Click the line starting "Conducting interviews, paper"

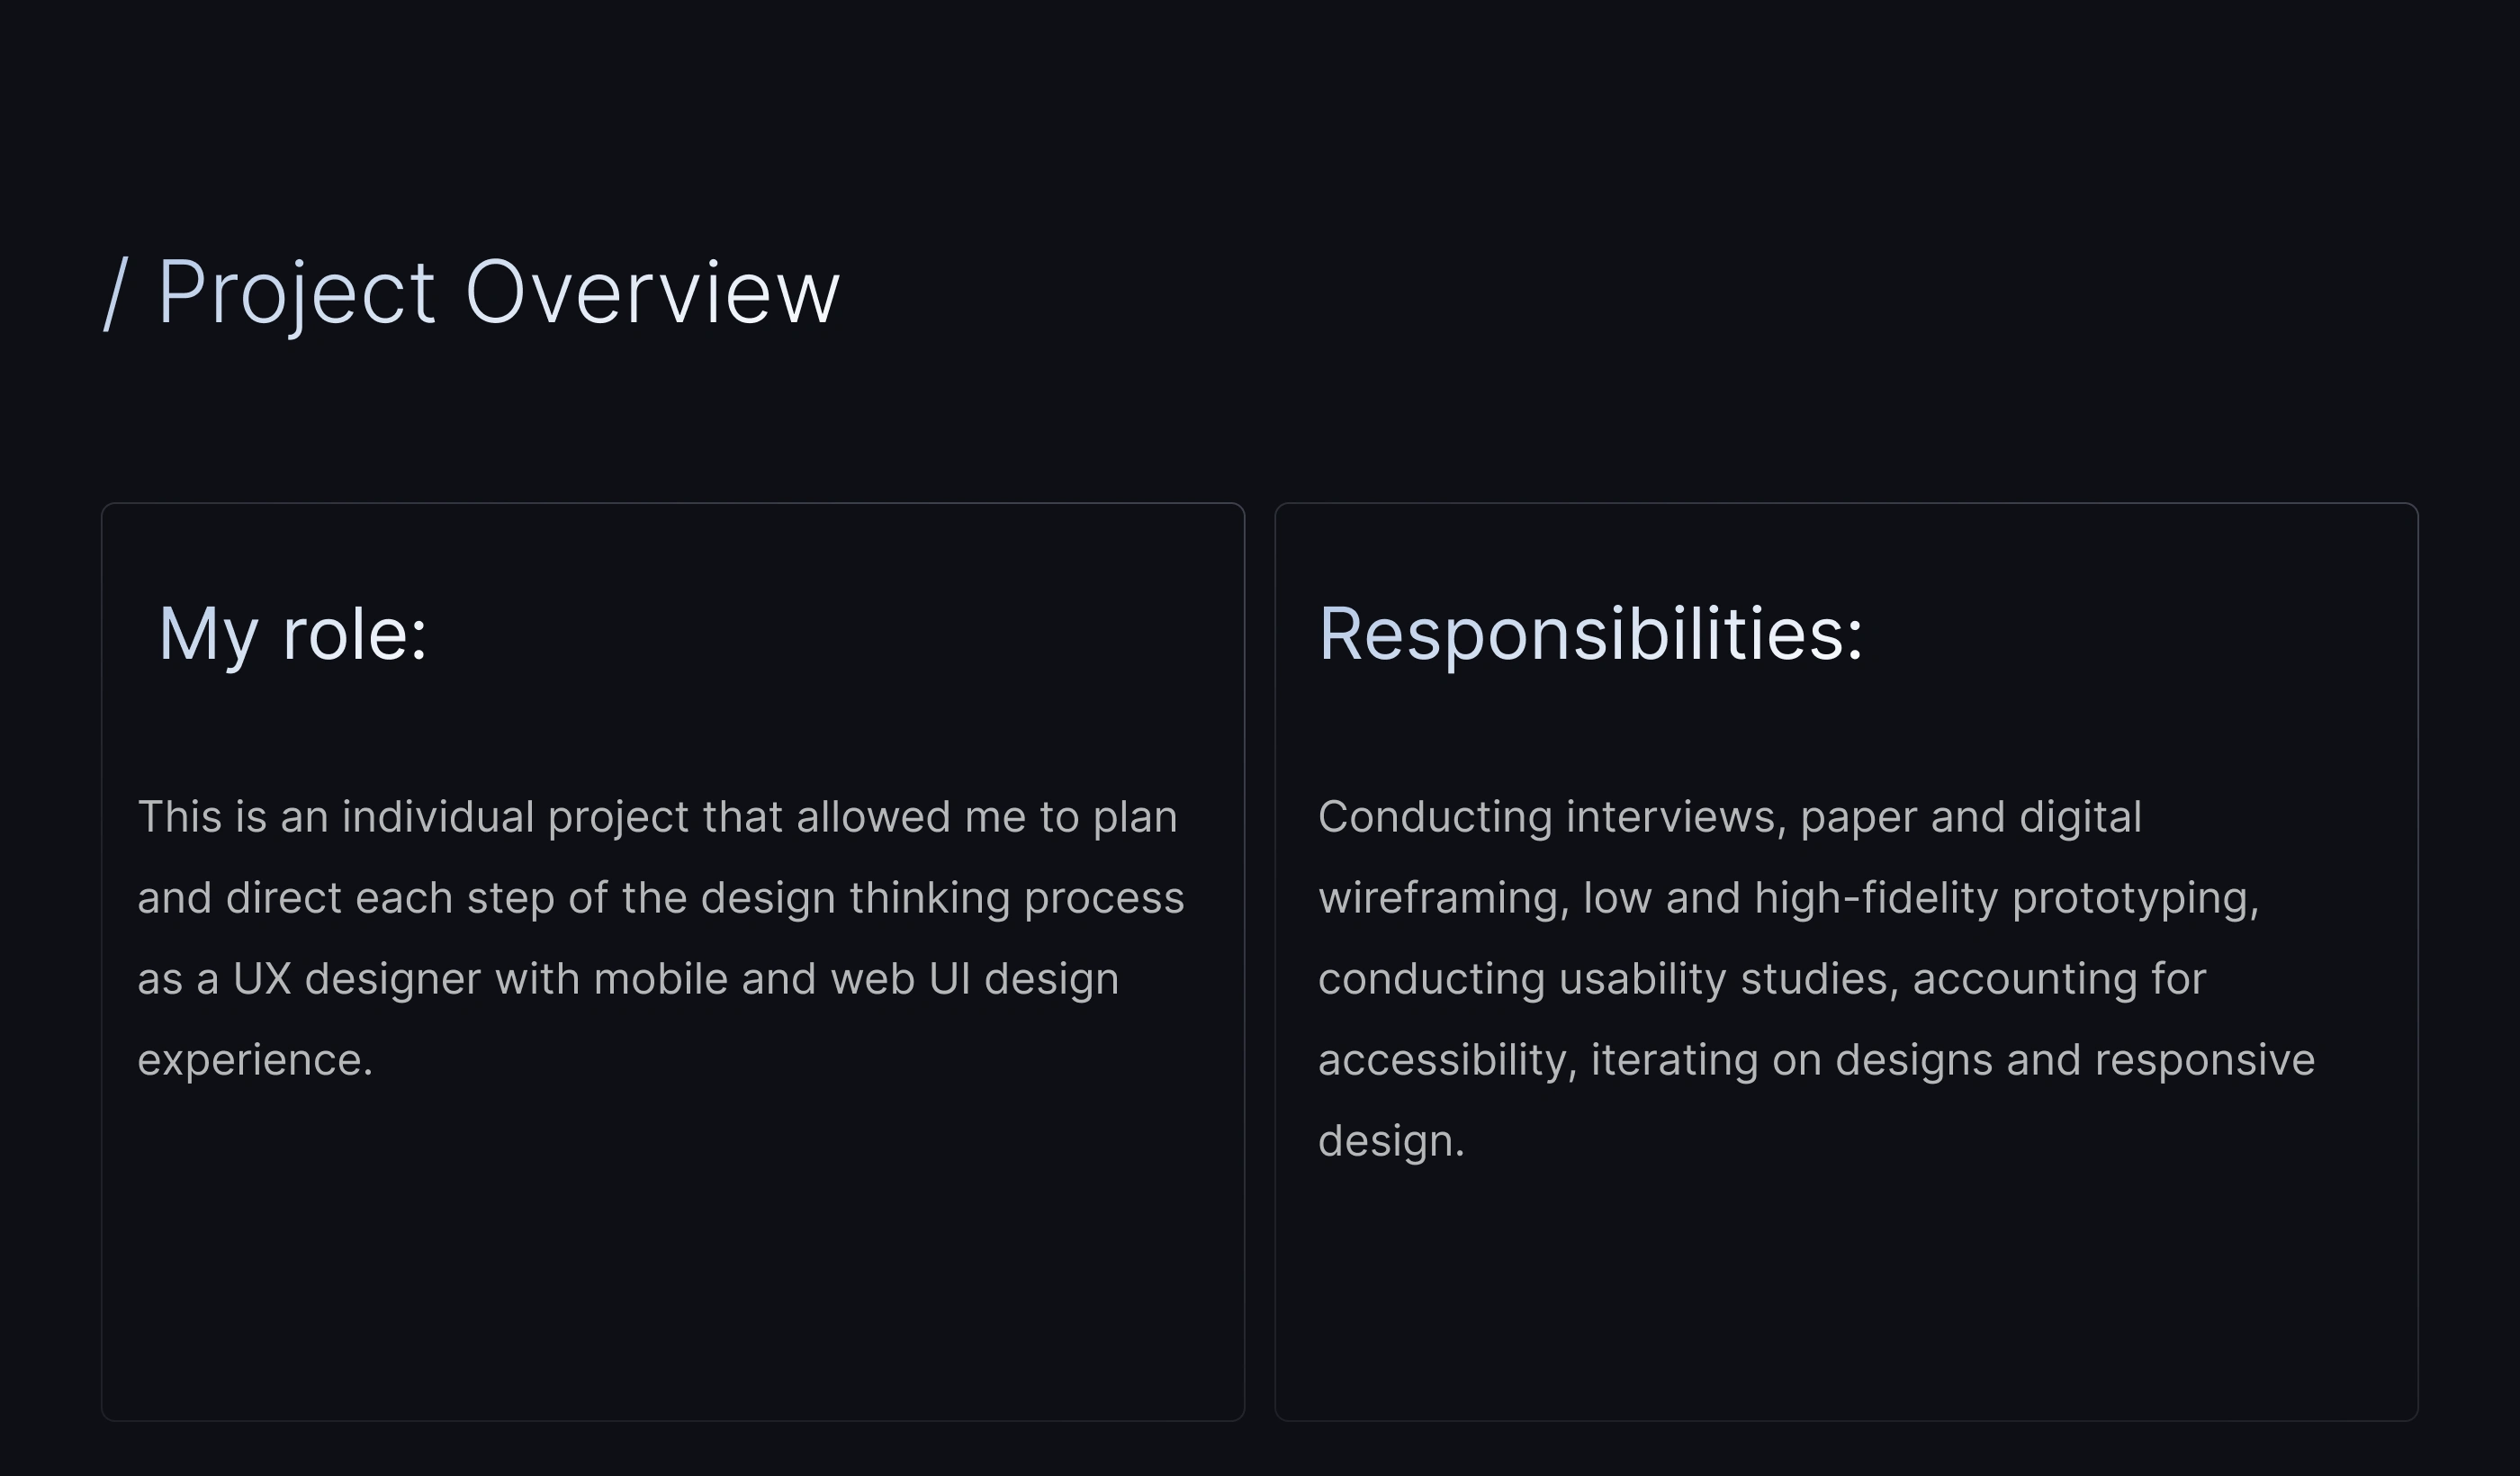[x=1729, y=817]
